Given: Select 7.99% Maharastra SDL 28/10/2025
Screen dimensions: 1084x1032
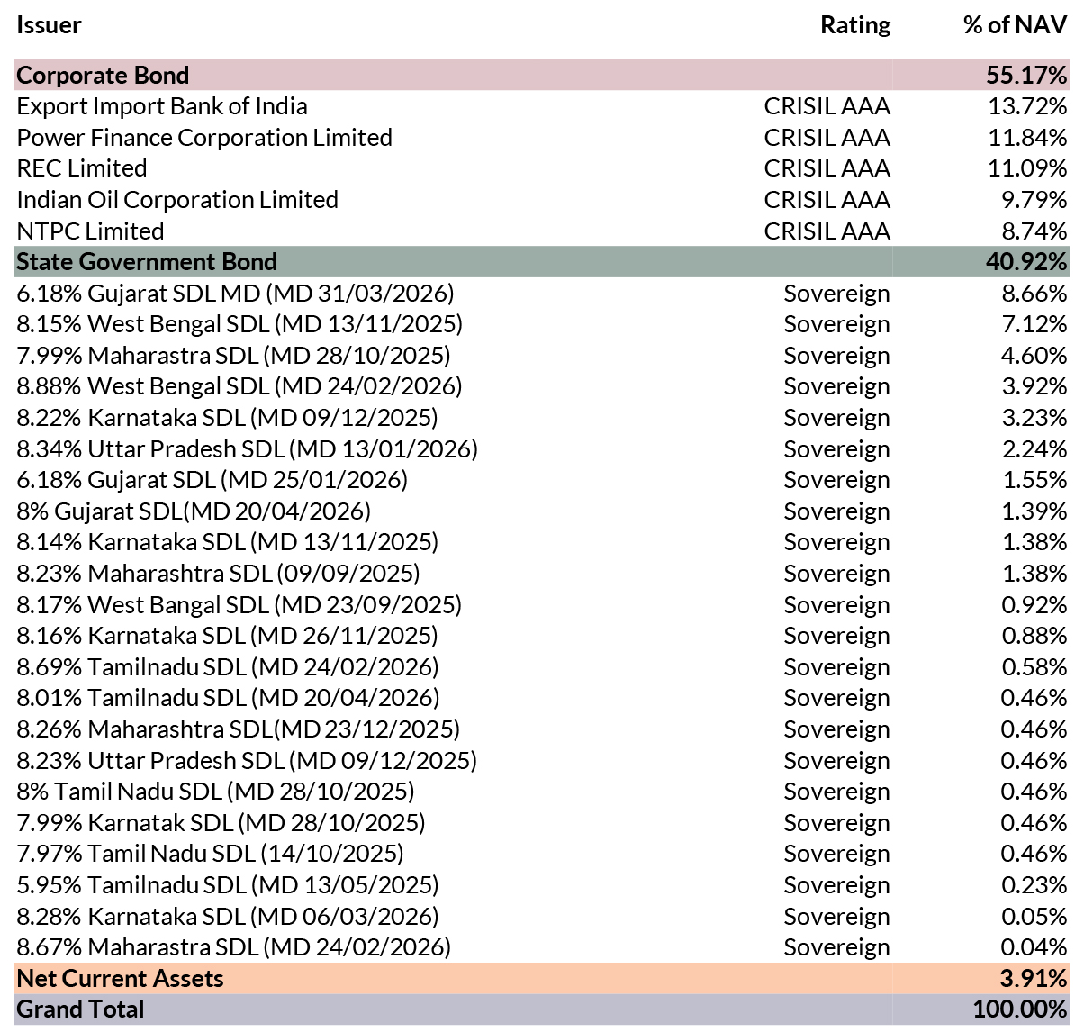Looking at the screenshot, I should [x=233, y=355].
